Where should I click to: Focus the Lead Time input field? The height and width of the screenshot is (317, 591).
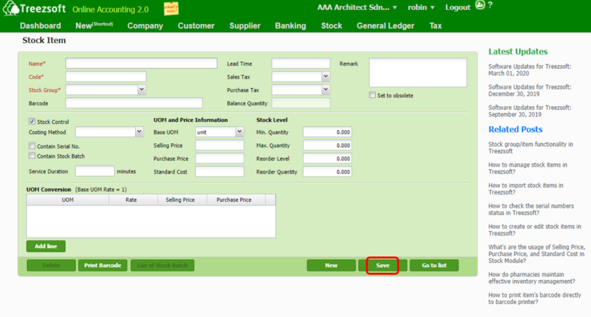tap(301, 64)
